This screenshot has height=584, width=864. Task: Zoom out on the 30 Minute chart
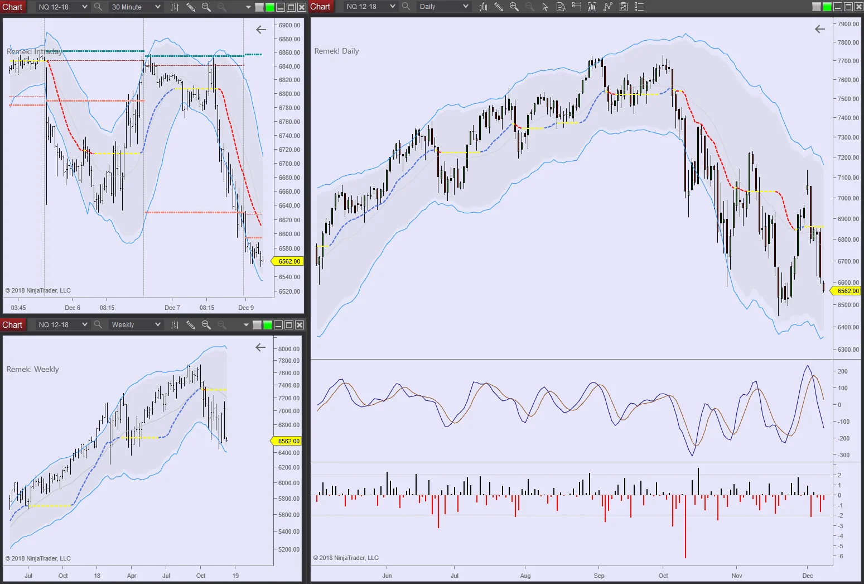coord(221,7)
